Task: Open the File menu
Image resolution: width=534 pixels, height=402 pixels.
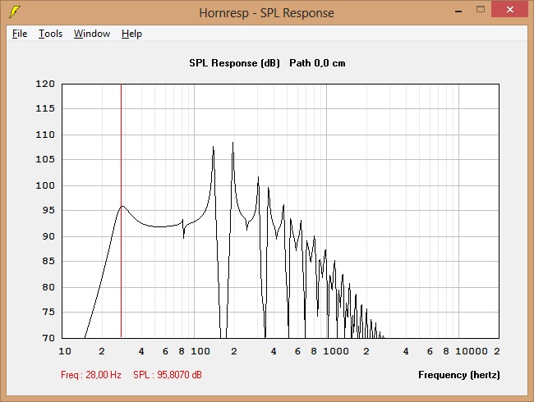Action: [x=20, y=34]
